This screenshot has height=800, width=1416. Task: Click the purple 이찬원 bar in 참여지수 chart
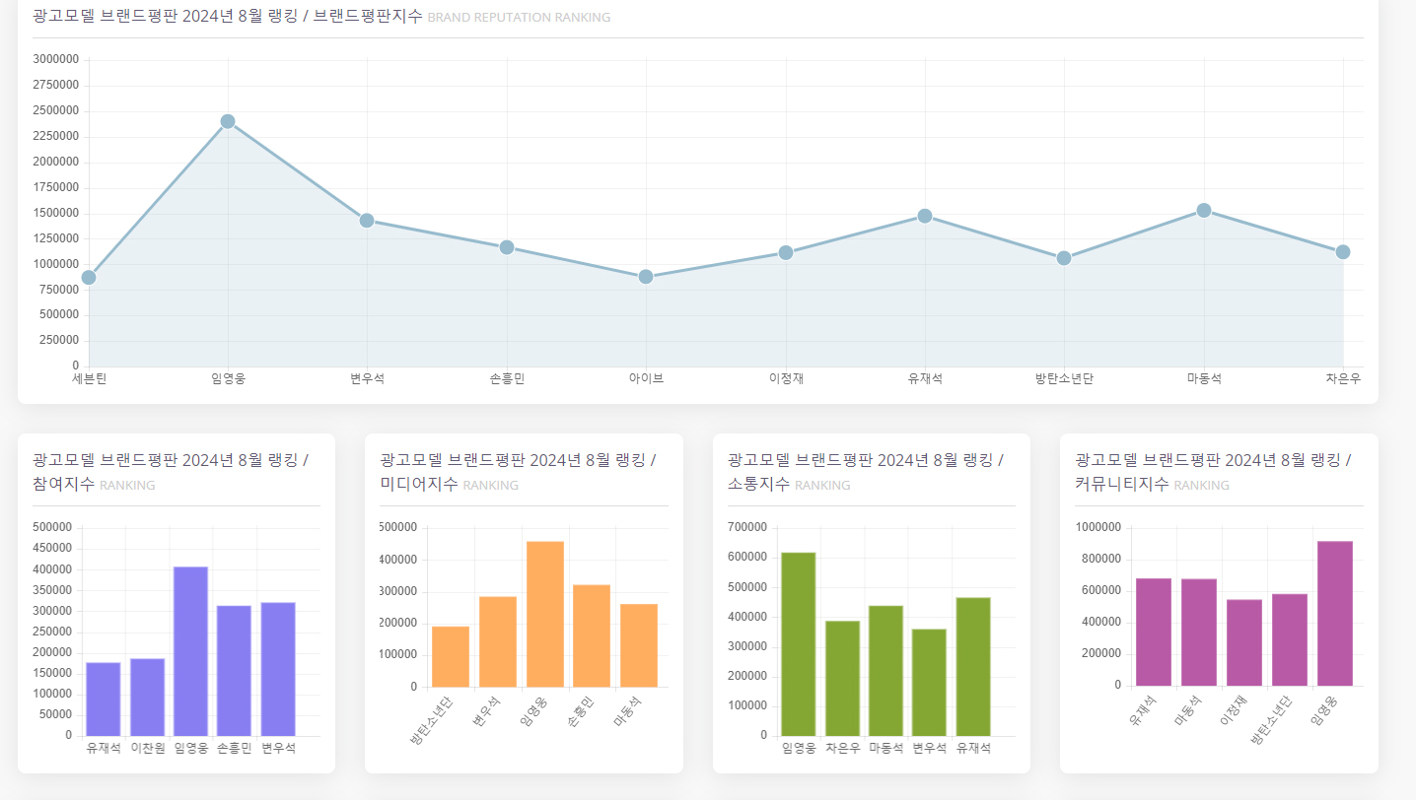pyautogui.click(x=147, y=697)
